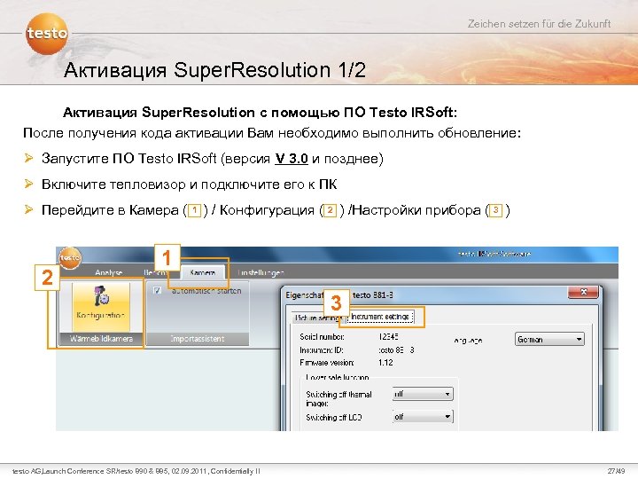Click the Firmware version value 1.12
This screenshot has height=479, width=638.
pyautogui.click(x=385, y=363)
